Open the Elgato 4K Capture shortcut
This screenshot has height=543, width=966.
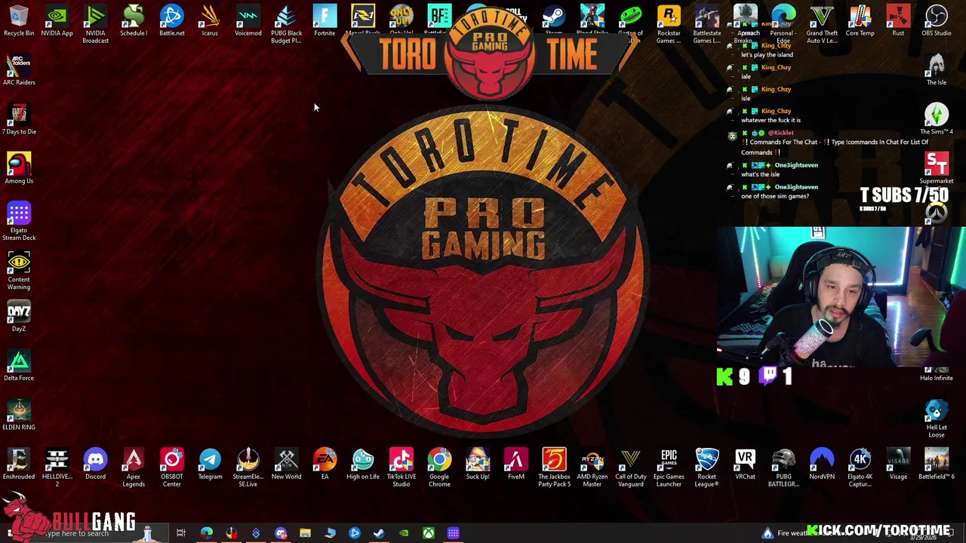pos(860,468)
